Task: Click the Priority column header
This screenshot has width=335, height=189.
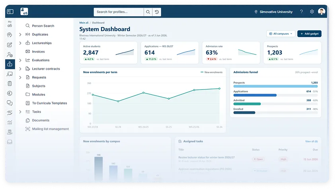Action: 283,150
